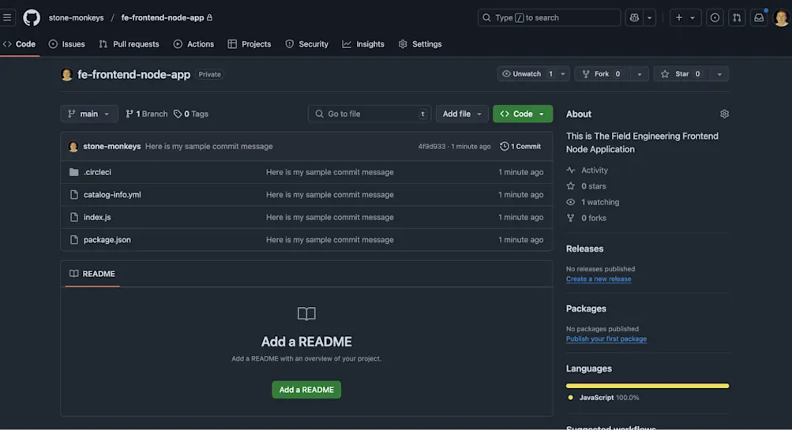
Task: Fork the repository
Action: coord(602,73)
